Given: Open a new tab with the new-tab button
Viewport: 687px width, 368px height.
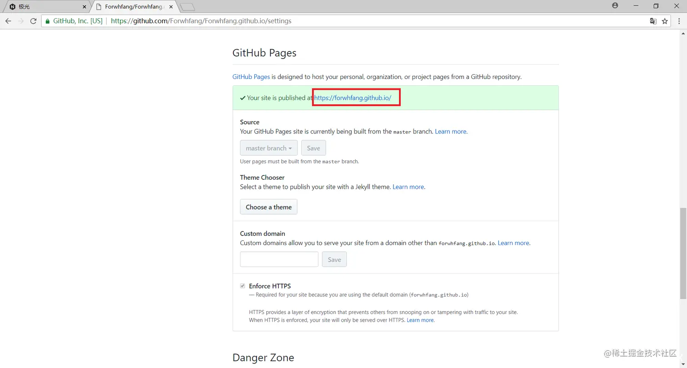Looking at the screenshot, I should (187, 7).
